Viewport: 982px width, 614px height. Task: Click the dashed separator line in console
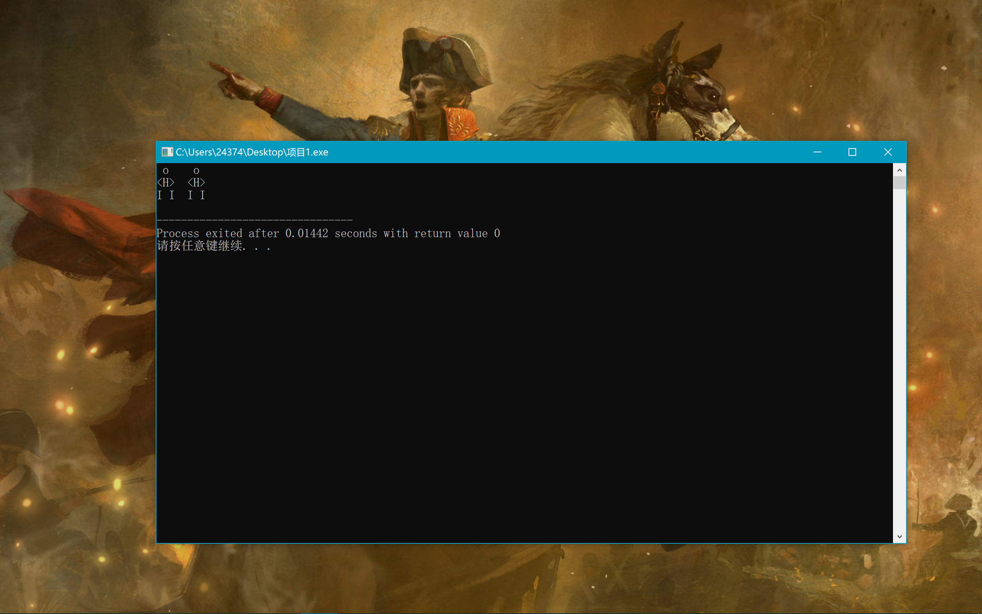click(x=254, y=220)
